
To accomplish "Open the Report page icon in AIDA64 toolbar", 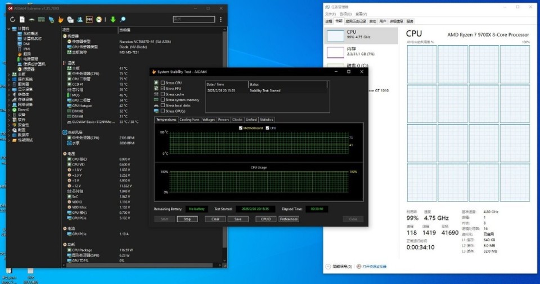I will tap(22, 20).
